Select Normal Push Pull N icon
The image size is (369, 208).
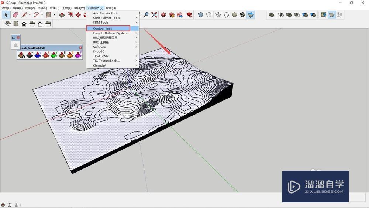(x=62, y=55)
